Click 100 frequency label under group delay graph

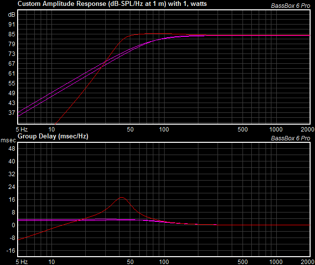tap(164, 262)
